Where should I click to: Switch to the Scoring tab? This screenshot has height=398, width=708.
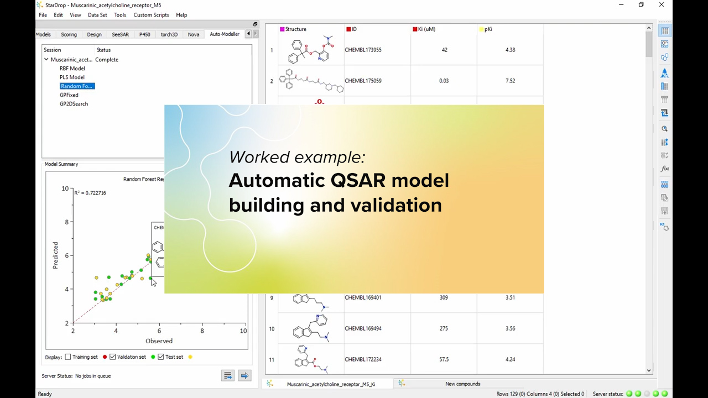point(69,34)
